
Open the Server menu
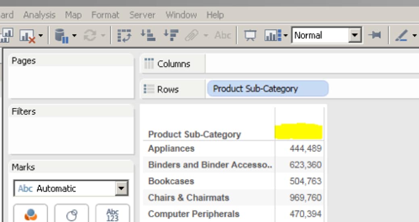(x=142, y=15)
